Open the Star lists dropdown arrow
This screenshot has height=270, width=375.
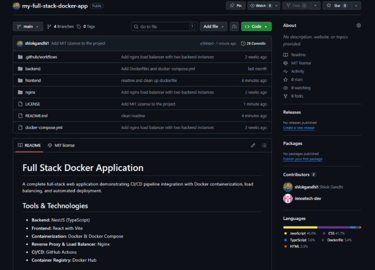356,5
